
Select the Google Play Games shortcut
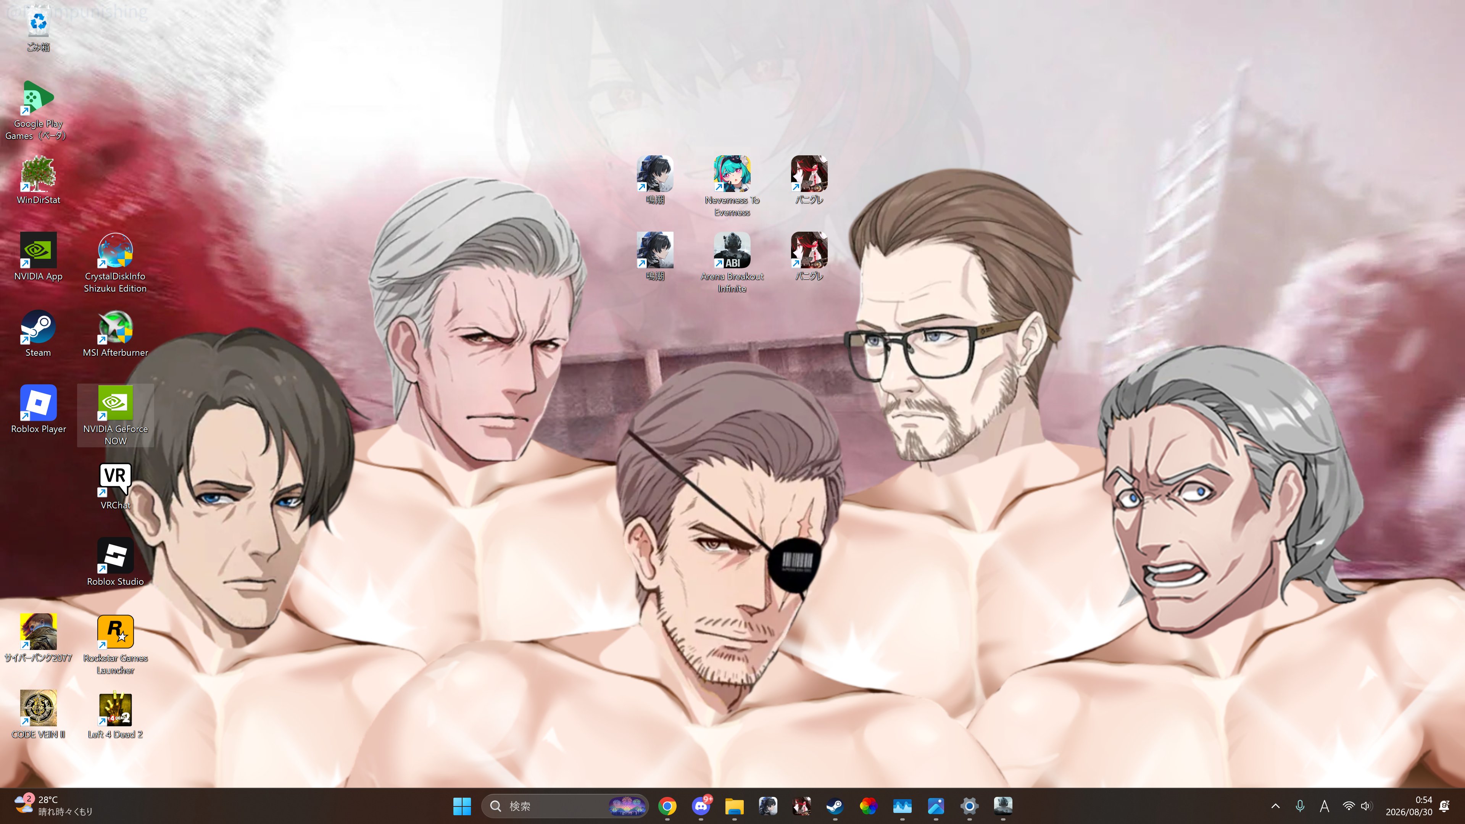tap(38, 110)
